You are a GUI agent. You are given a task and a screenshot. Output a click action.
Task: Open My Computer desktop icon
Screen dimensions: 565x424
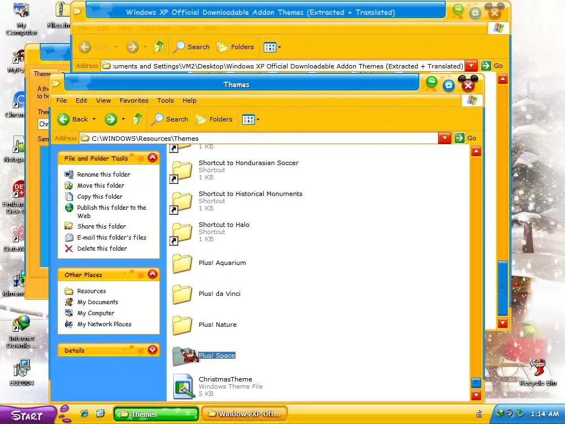click(x=22, y=18)
